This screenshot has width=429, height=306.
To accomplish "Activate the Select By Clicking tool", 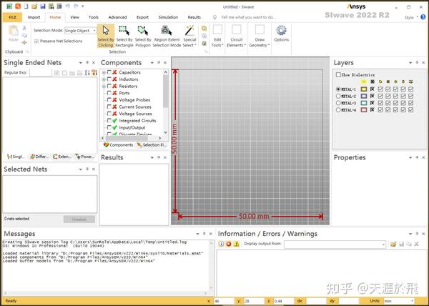I will pos(106,36).
